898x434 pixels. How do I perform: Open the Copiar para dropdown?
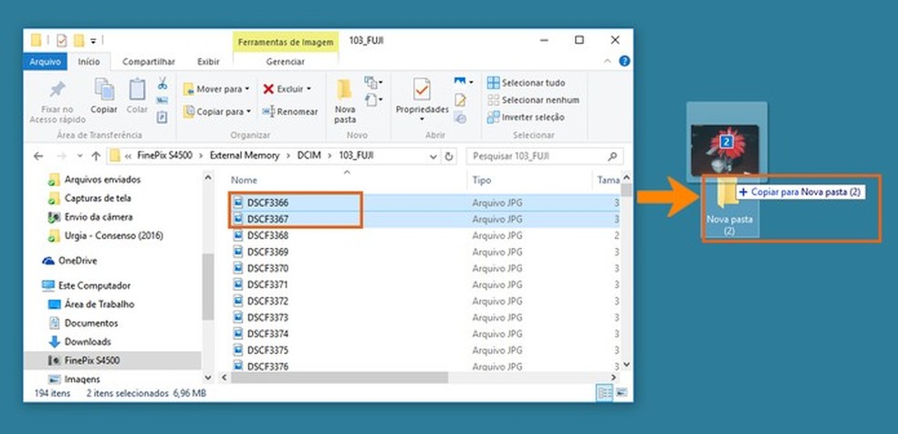217,111
